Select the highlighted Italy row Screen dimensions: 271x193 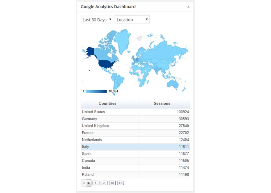click(x=135, y=147)
